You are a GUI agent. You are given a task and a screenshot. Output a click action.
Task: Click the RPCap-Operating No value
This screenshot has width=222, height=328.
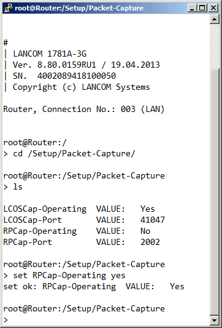[145, 231]
